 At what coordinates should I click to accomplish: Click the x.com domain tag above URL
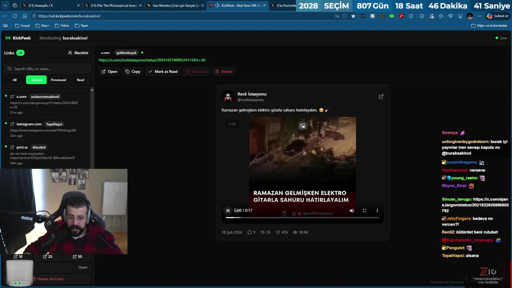[x=105, y=53]
